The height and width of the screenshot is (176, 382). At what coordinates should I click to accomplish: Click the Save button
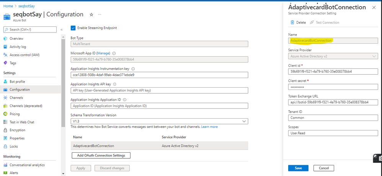click(298, 168)
